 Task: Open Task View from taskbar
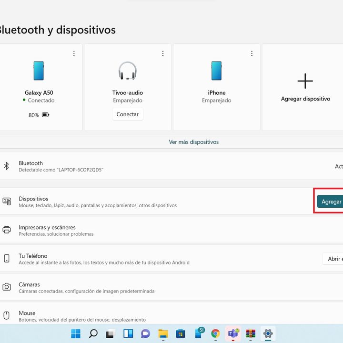111,333
